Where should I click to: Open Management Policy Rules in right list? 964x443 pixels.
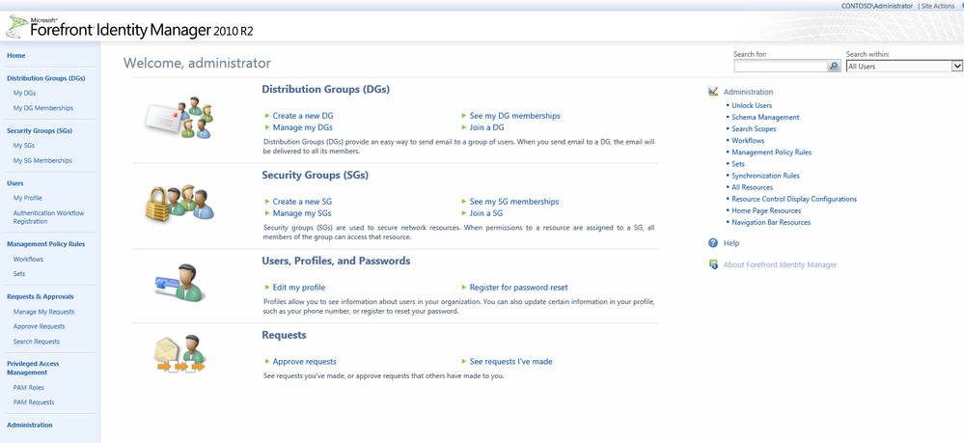[x=772, y=152]
